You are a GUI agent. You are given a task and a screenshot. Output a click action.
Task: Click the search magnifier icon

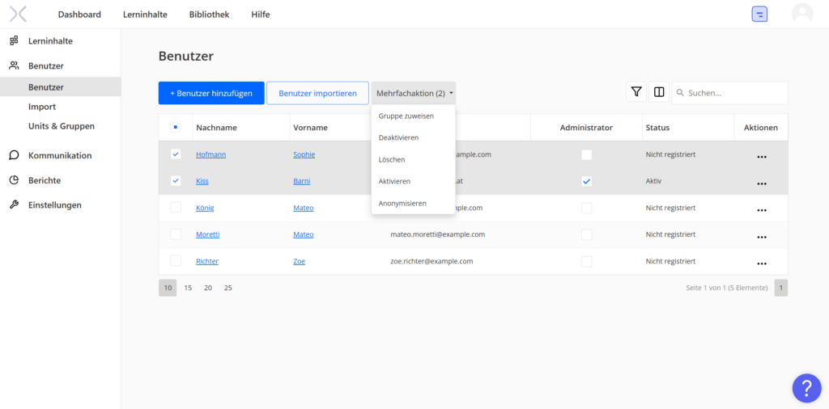(680, 93)
